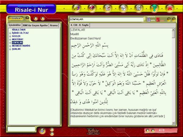This screenshot has height=137, width=183.
Task: Open help with green question mark
Action: [x=154, y=8]
